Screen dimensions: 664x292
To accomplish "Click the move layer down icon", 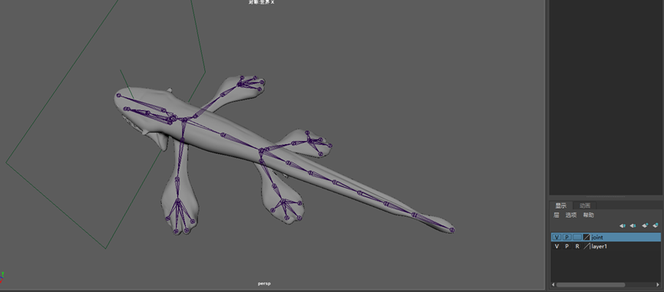I will pyautogui.click(x=633, y=225).
